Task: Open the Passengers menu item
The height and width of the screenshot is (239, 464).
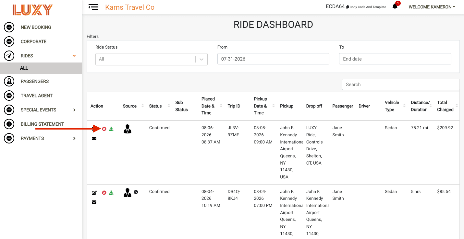Action: pos(35,81)
